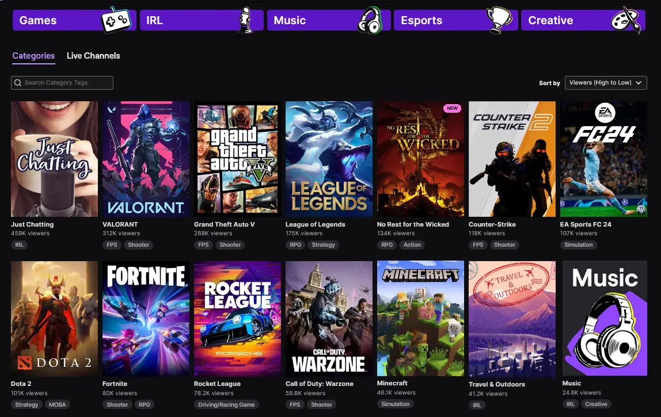This screenshot has width=661, height=417.
Task: Toggle the Simulation tag under Minecraft
Action: tap(395, 404)
